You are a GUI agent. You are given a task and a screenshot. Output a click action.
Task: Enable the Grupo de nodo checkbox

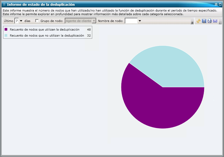tap(37, 21)
